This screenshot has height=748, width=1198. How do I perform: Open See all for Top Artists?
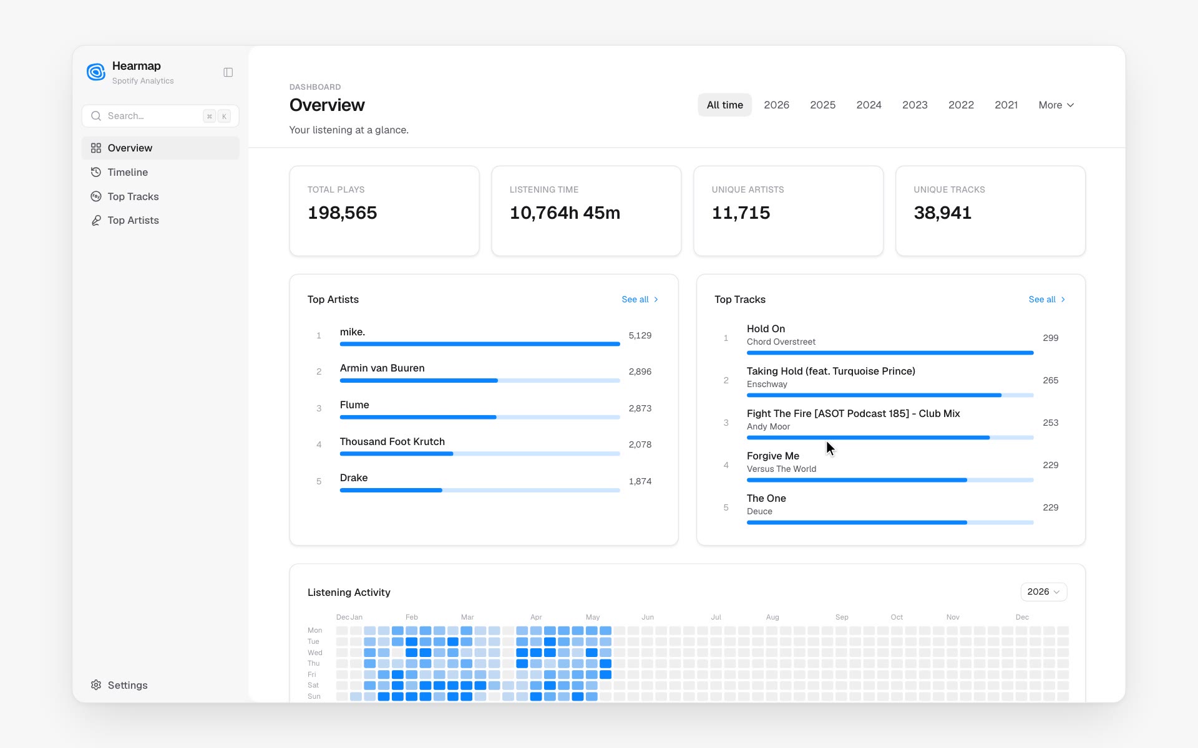pos(640,300)
